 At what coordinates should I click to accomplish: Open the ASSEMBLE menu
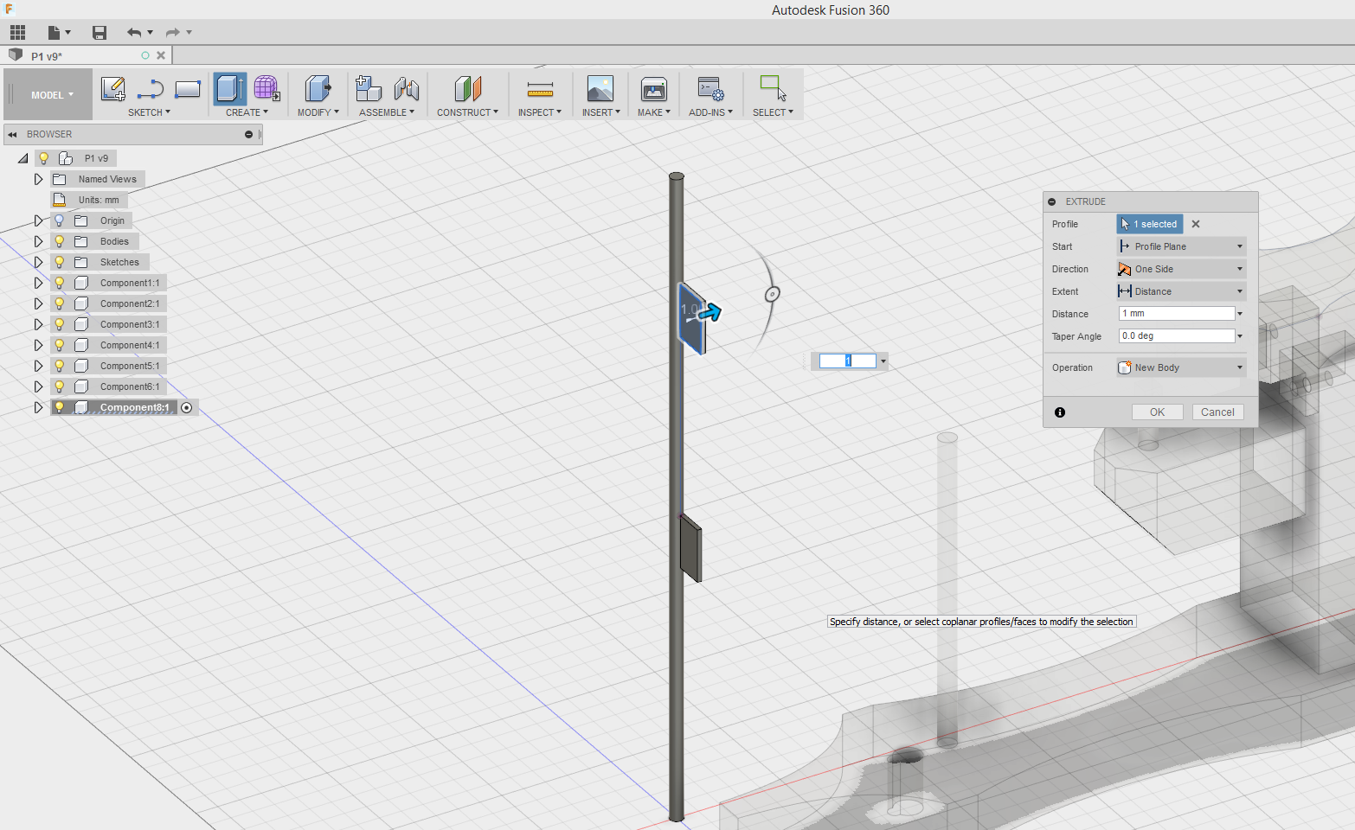pyautogui.click(x=386, y=112)
